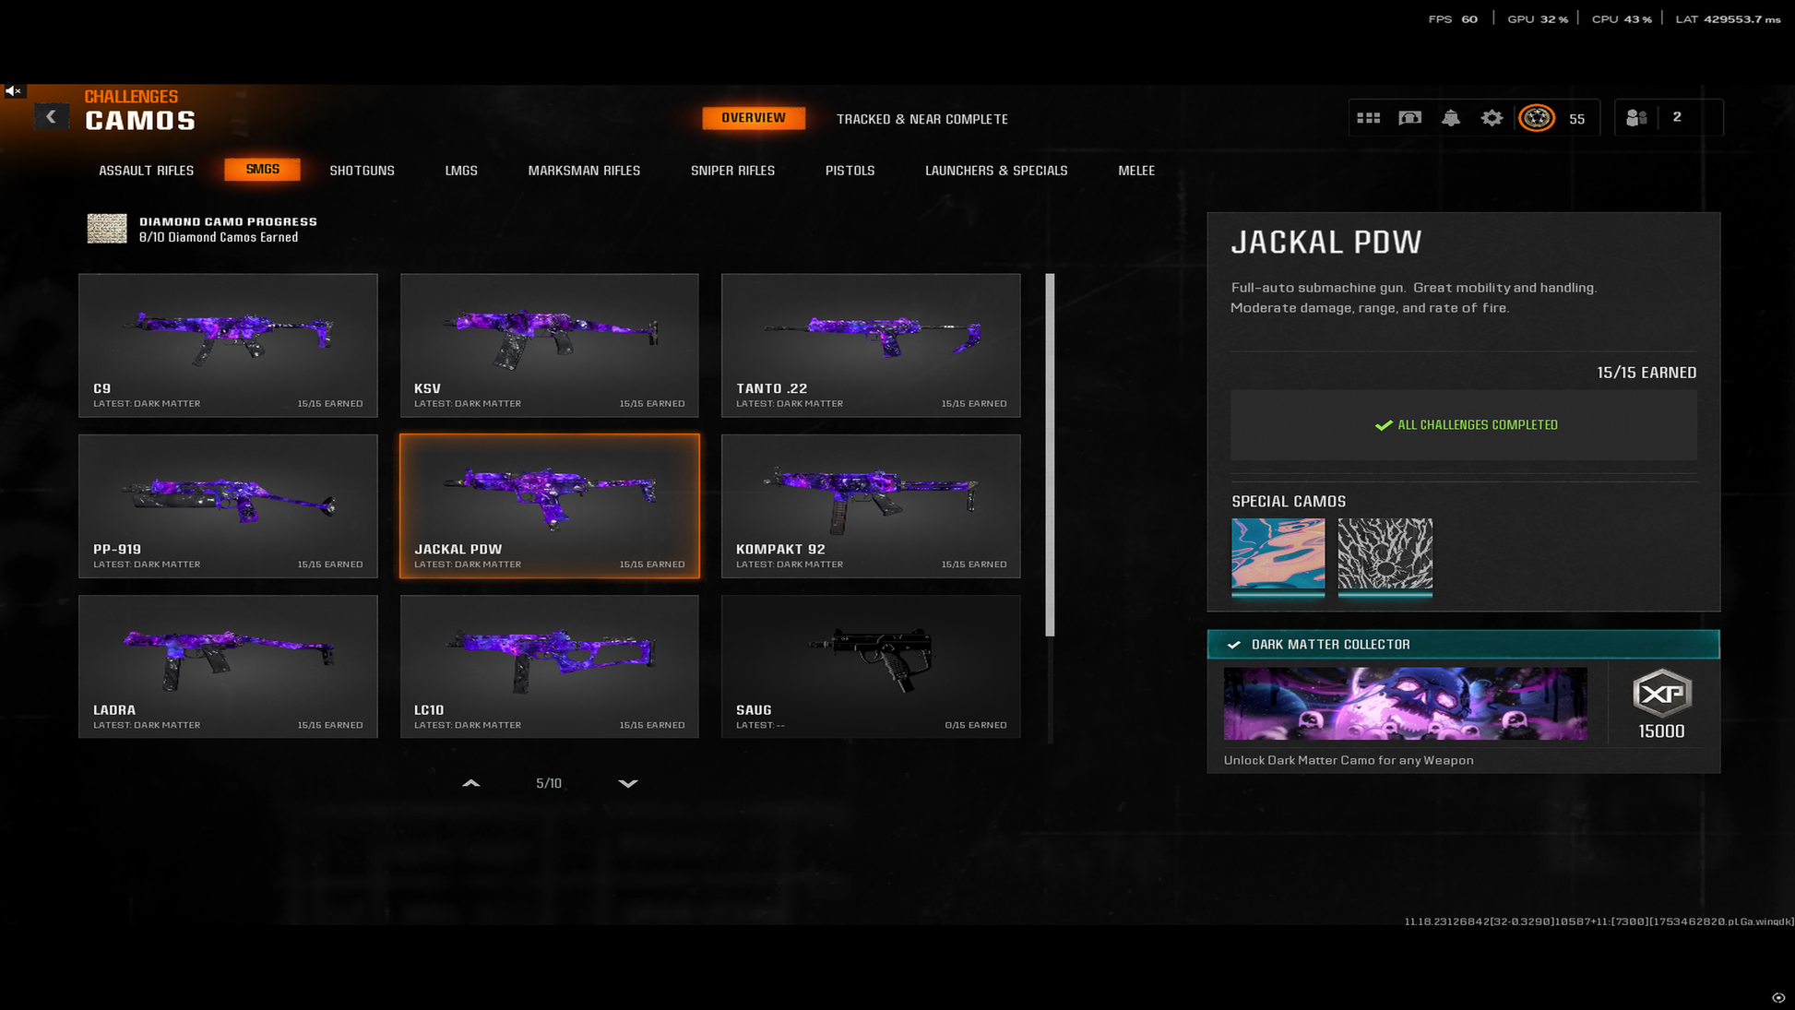
Task: Click the 5/10 page indicator
Action: 549,783
